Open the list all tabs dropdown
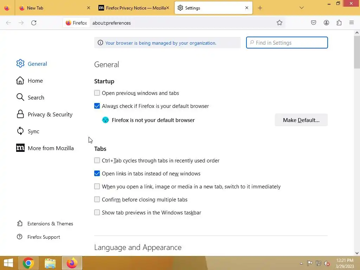Screen dimensions: 360x270 point(302,8)
